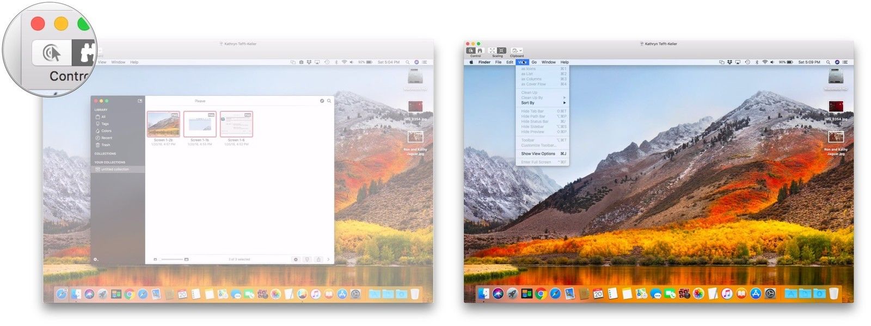This screenshot has width=871, height=326.
Task: Enable Control mode in right Screen Sharing toolbar
Action: (x=471, y=51)
